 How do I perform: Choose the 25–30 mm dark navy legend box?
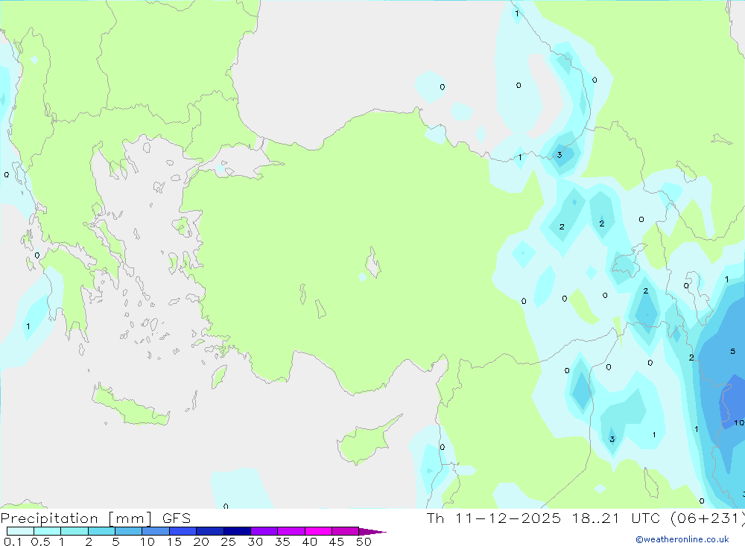point(237,531)
